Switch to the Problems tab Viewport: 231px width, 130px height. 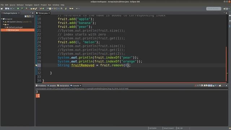tap(41, 86)
